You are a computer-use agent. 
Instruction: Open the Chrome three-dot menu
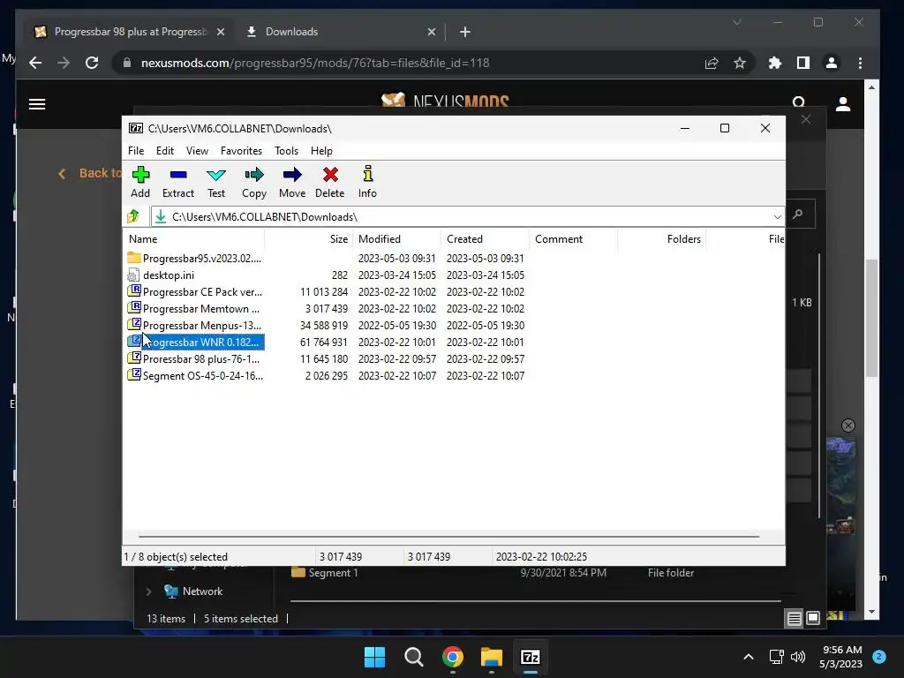pyautogui.click(x=860, y=63)
